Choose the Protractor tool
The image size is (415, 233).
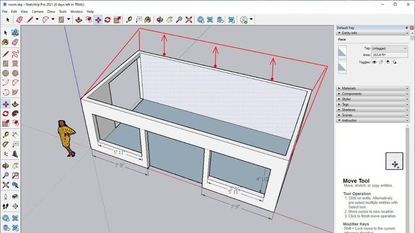coord(5,144)
